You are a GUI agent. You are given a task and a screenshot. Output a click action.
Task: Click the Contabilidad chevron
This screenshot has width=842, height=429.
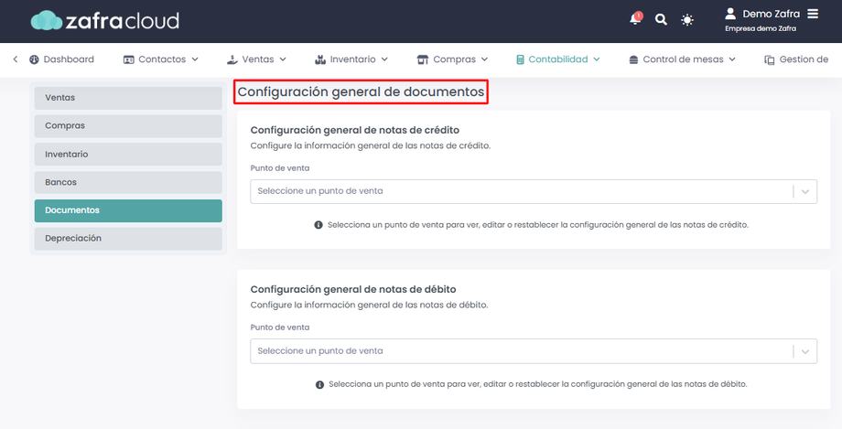[x=597, y=59]
